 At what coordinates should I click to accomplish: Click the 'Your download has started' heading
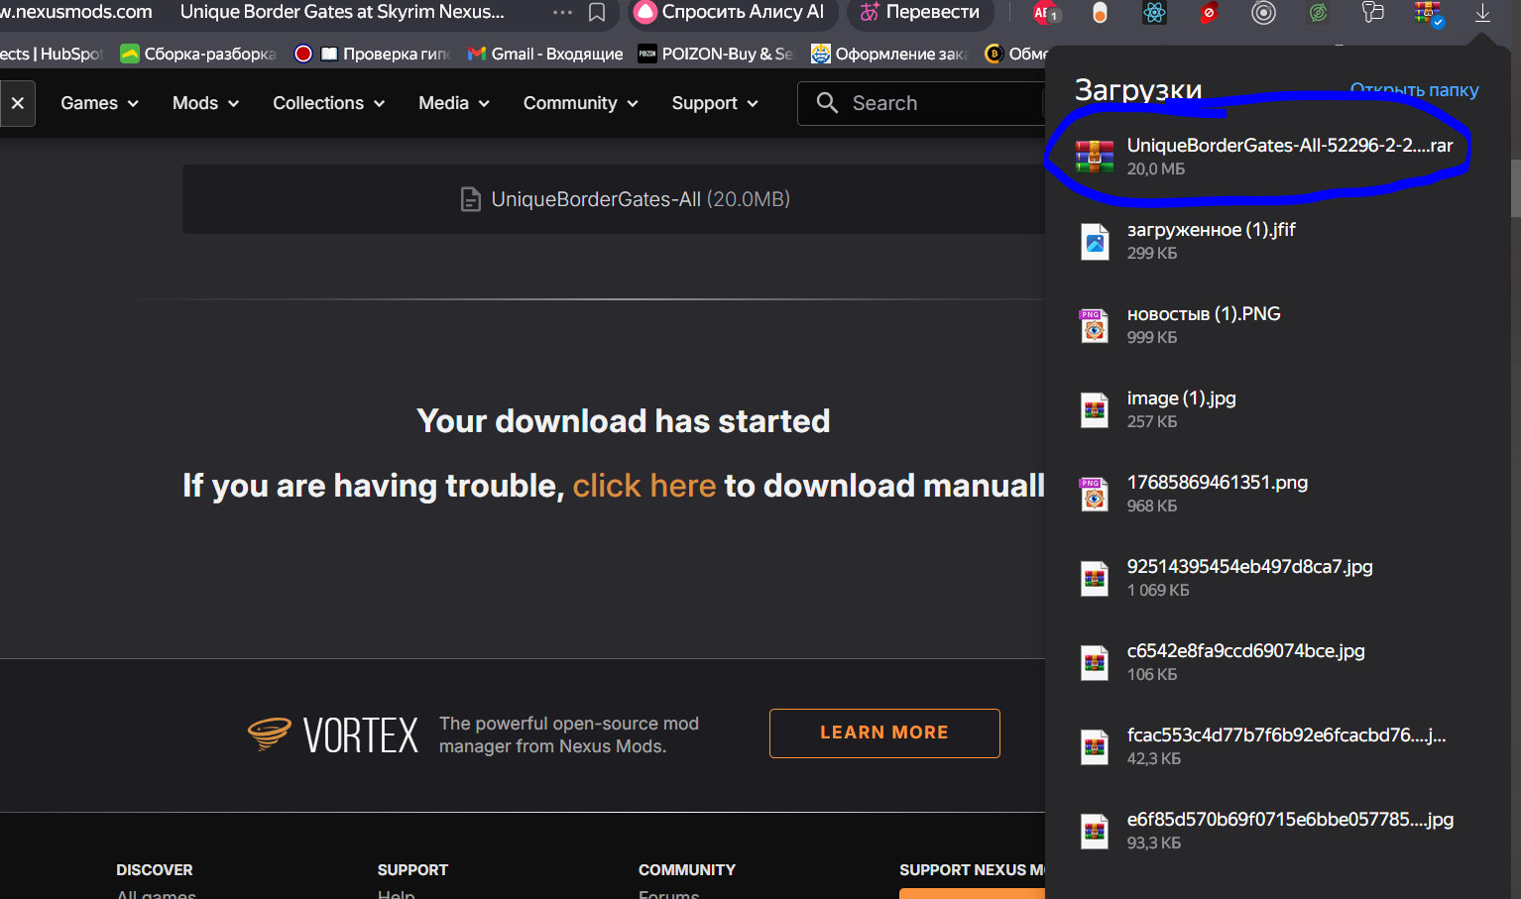click(624, 421)
